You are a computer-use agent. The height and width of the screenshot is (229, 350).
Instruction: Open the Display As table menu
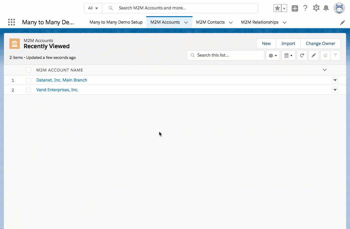tap(288, 55)
